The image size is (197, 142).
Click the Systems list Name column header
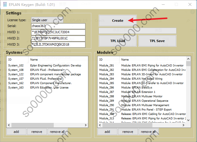click(x=58, y=60)
